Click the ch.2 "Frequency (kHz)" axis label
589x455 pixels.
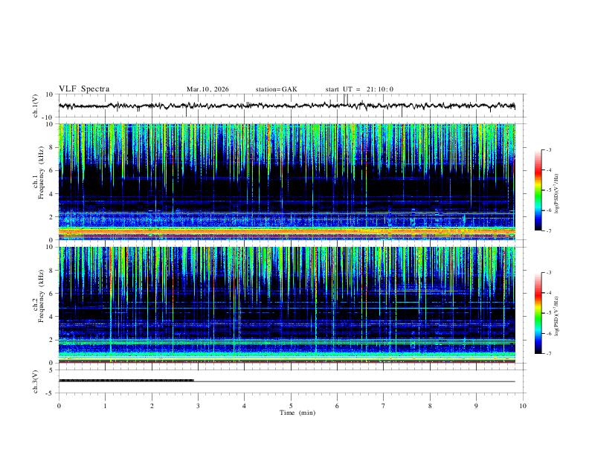[41, 295]
